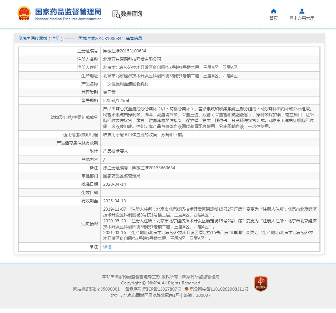This screenshot has height=313, width=336.
Task: Select the 225ml/125ml specification value
Action: point(116,101)
